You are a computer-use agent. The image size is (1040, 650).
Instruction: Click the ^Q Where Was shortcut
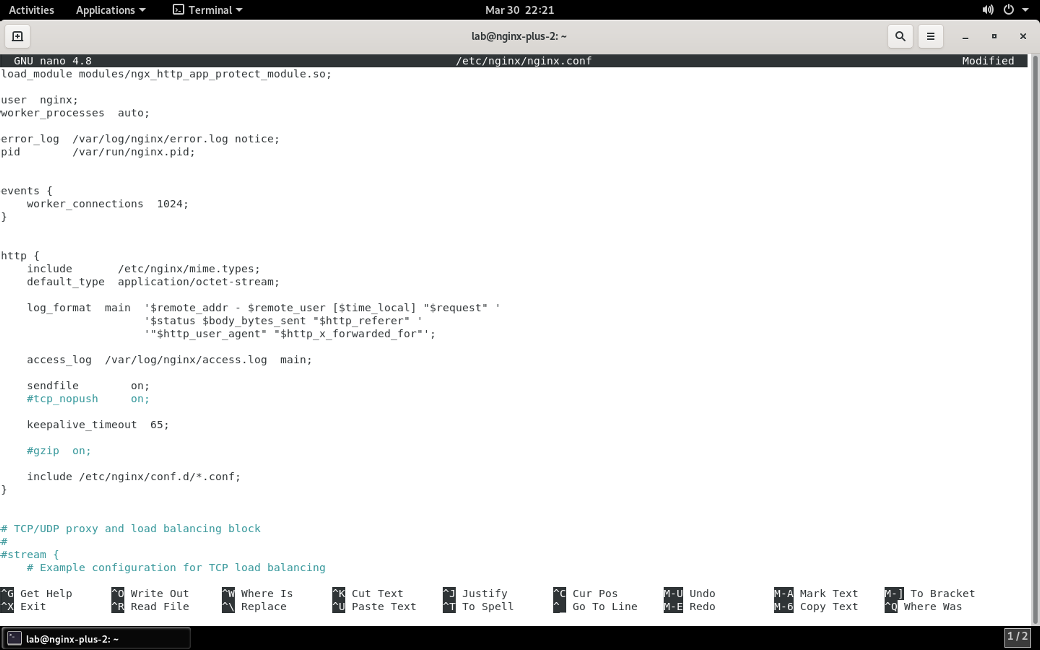click(923, 607)
